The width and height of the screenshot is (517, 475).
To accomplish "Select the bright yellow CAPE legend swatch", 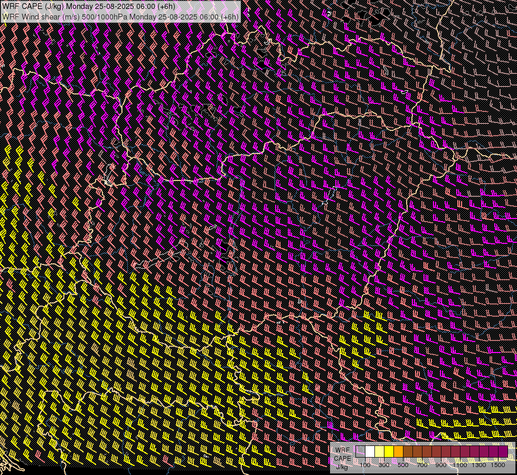I will pos(389,452).
